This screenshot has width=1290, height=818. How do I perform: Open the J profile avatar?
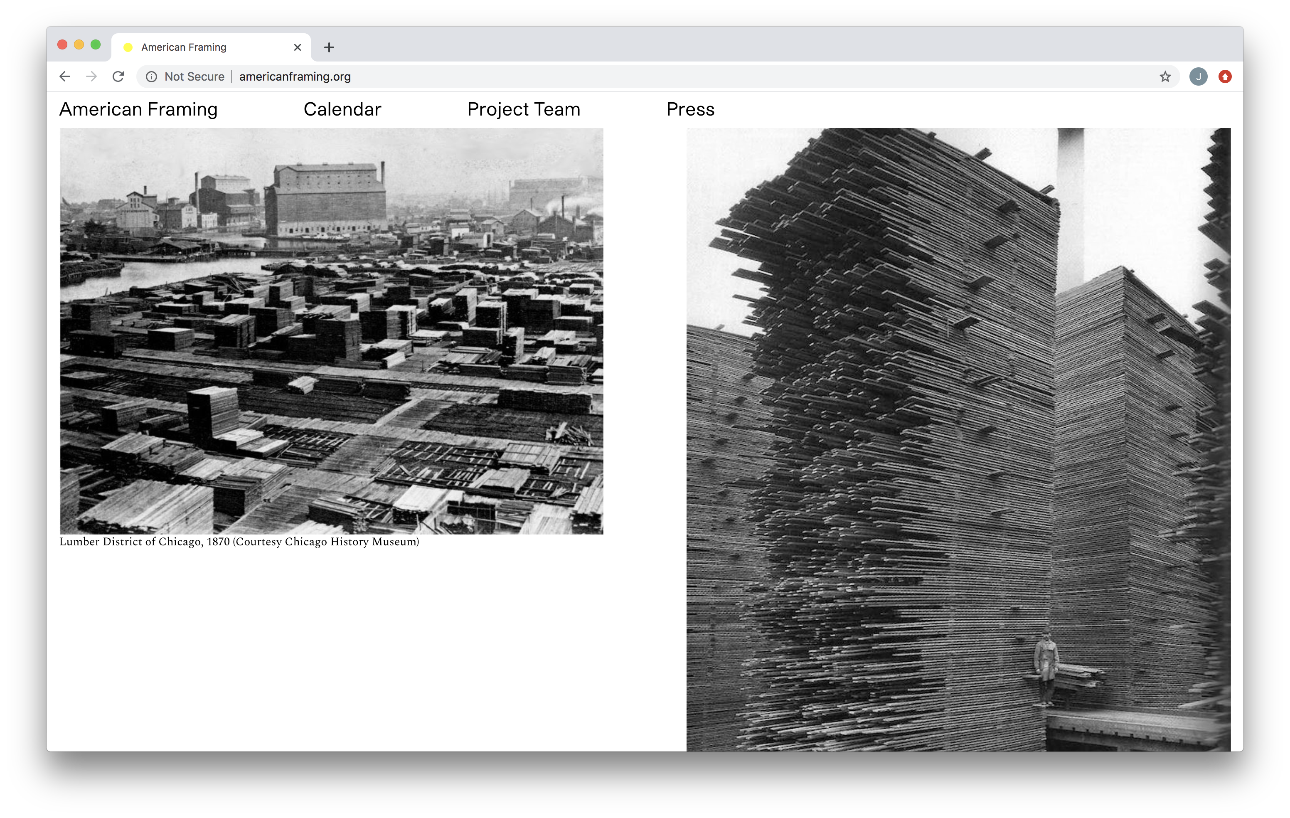tap(1199, 76)
